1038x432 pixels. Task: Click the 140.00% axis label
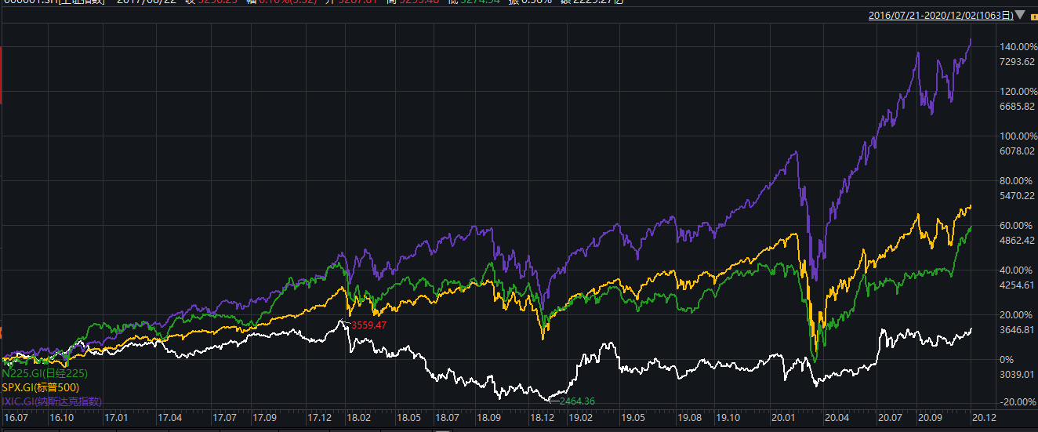coord(1017,47)
